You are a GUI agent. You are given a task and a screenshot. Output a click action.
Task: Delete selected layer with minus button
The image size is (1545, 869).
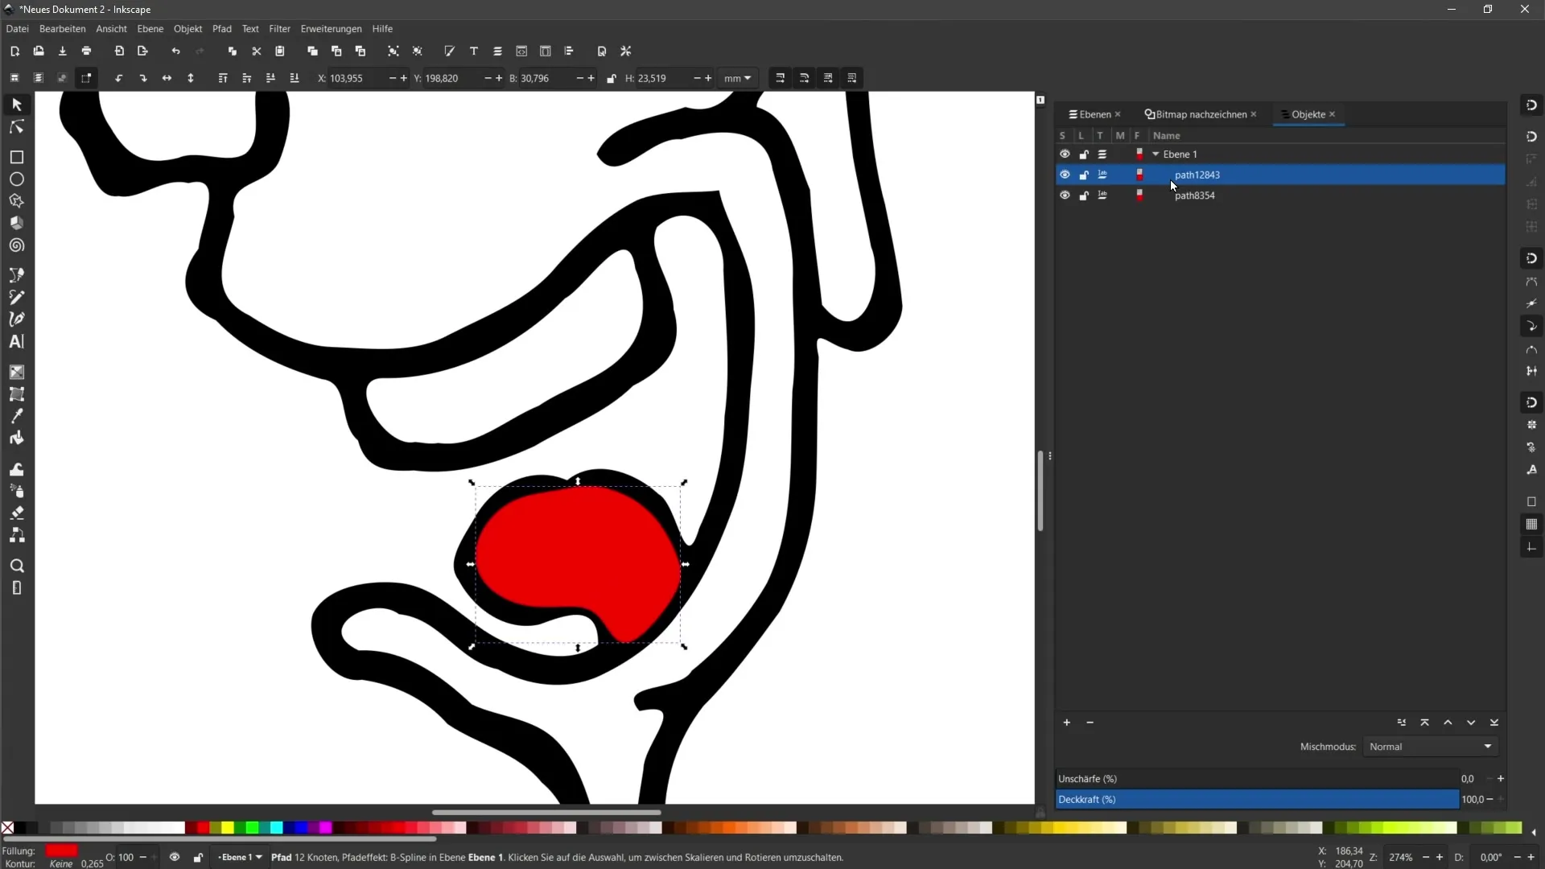1090,723
